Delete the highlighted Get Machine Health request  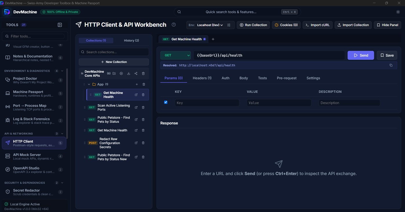point(143,95)
